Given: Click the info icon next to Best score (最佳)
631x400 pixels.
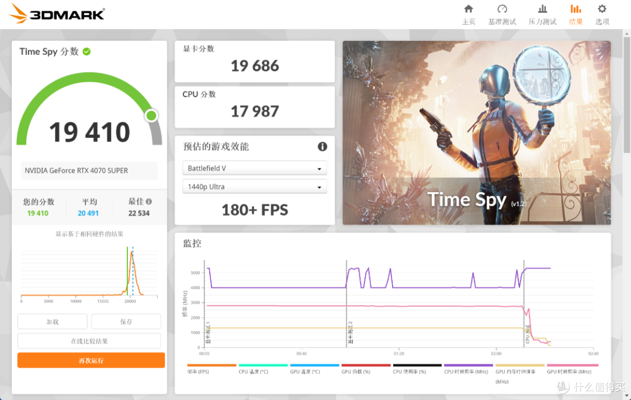Looking at the screenshot, I should (149, 201).
